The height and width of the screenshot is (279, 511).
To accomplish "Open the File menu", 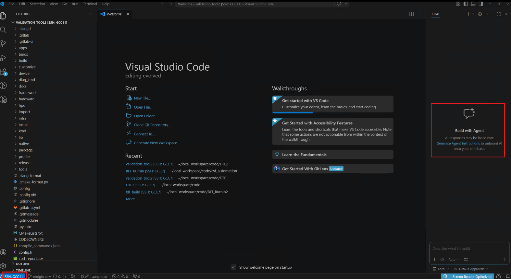I will coord(11,4).
